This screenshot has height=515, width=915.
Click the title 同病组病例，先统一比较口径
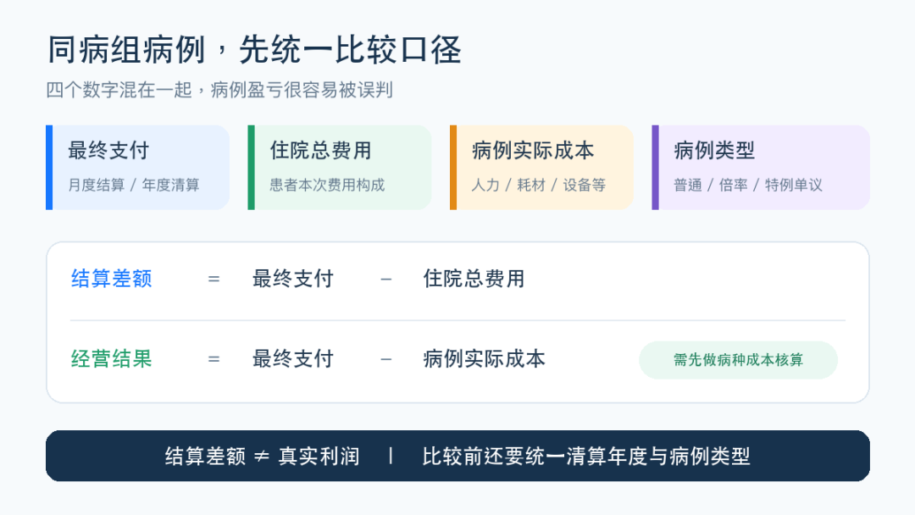click(254, 50)
